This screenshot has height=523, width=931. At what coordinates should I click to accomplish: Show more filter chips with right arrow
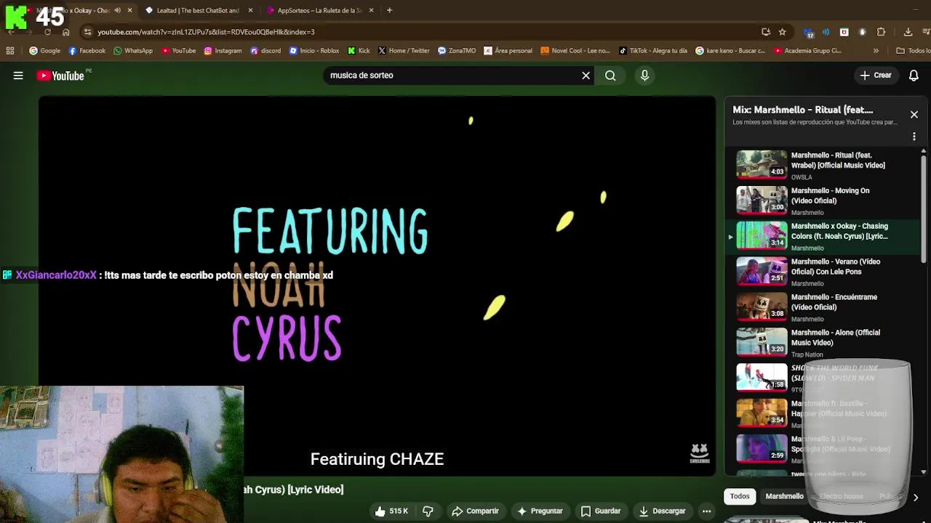pos(915,497)
